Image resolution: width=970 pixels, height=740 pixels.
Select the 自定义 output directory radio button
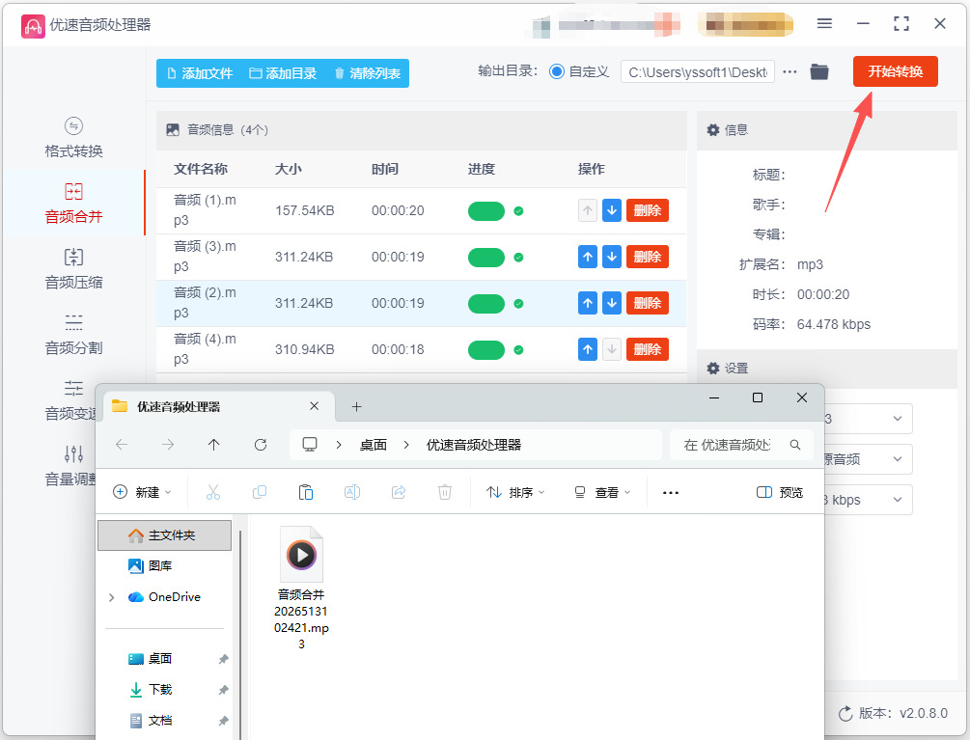pos(557,71)
